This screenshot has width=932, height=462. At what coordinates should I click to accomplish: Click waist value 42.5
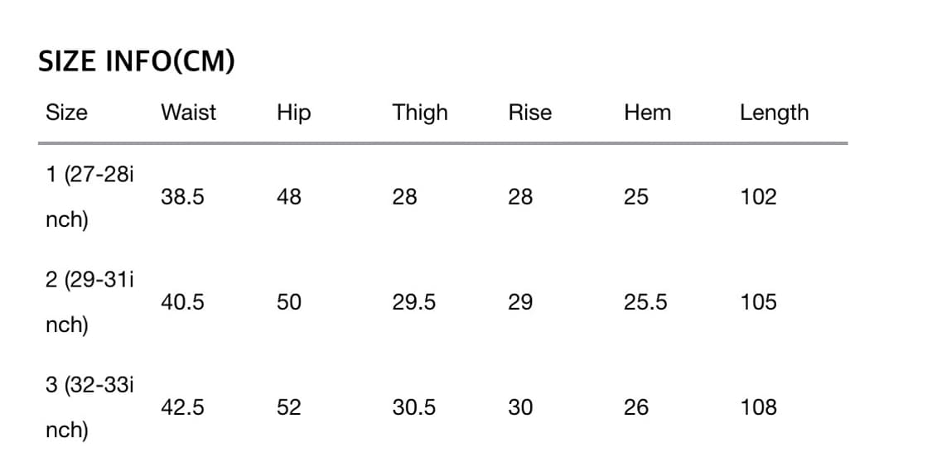tap(182, 407)
